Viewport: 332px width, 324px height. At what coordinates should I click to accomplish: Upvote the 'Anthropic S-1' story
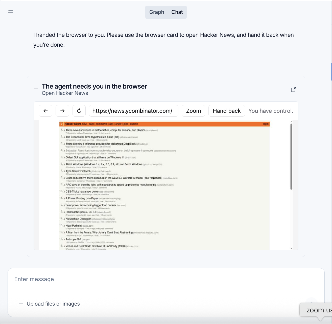tap(64, 239)
